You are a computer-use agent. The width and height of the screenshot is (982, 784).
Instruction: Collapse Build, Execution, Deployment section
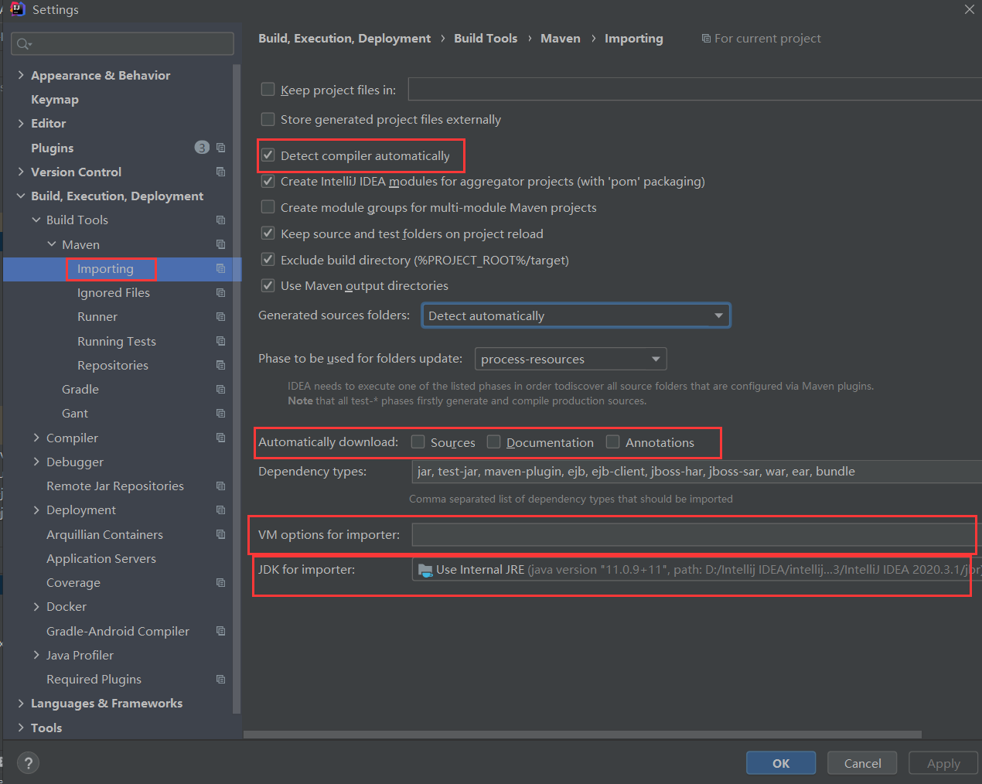21,196
